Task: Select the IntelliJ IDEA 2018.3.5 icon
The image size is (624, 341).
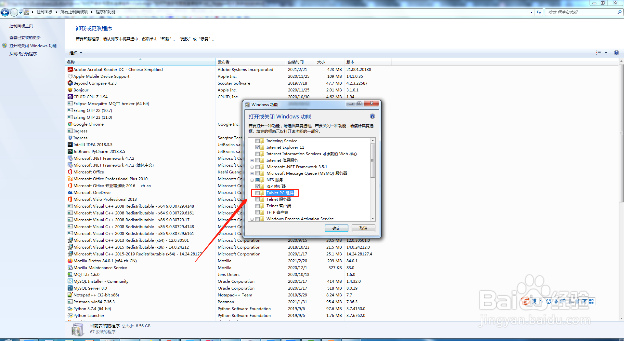Action: (x=70, y=144)
